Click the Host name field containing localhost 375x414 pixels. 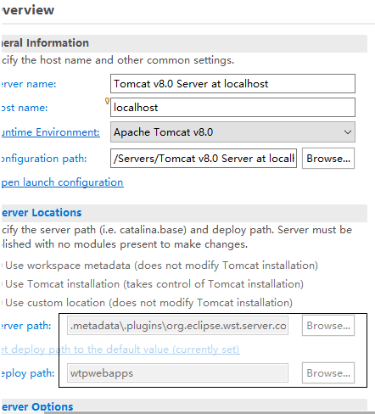[x=232, y=108]
